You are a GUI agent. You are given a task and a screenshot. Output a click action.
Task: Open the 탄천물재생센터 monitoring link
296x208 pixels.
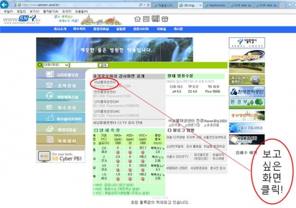tap(105, 92)
